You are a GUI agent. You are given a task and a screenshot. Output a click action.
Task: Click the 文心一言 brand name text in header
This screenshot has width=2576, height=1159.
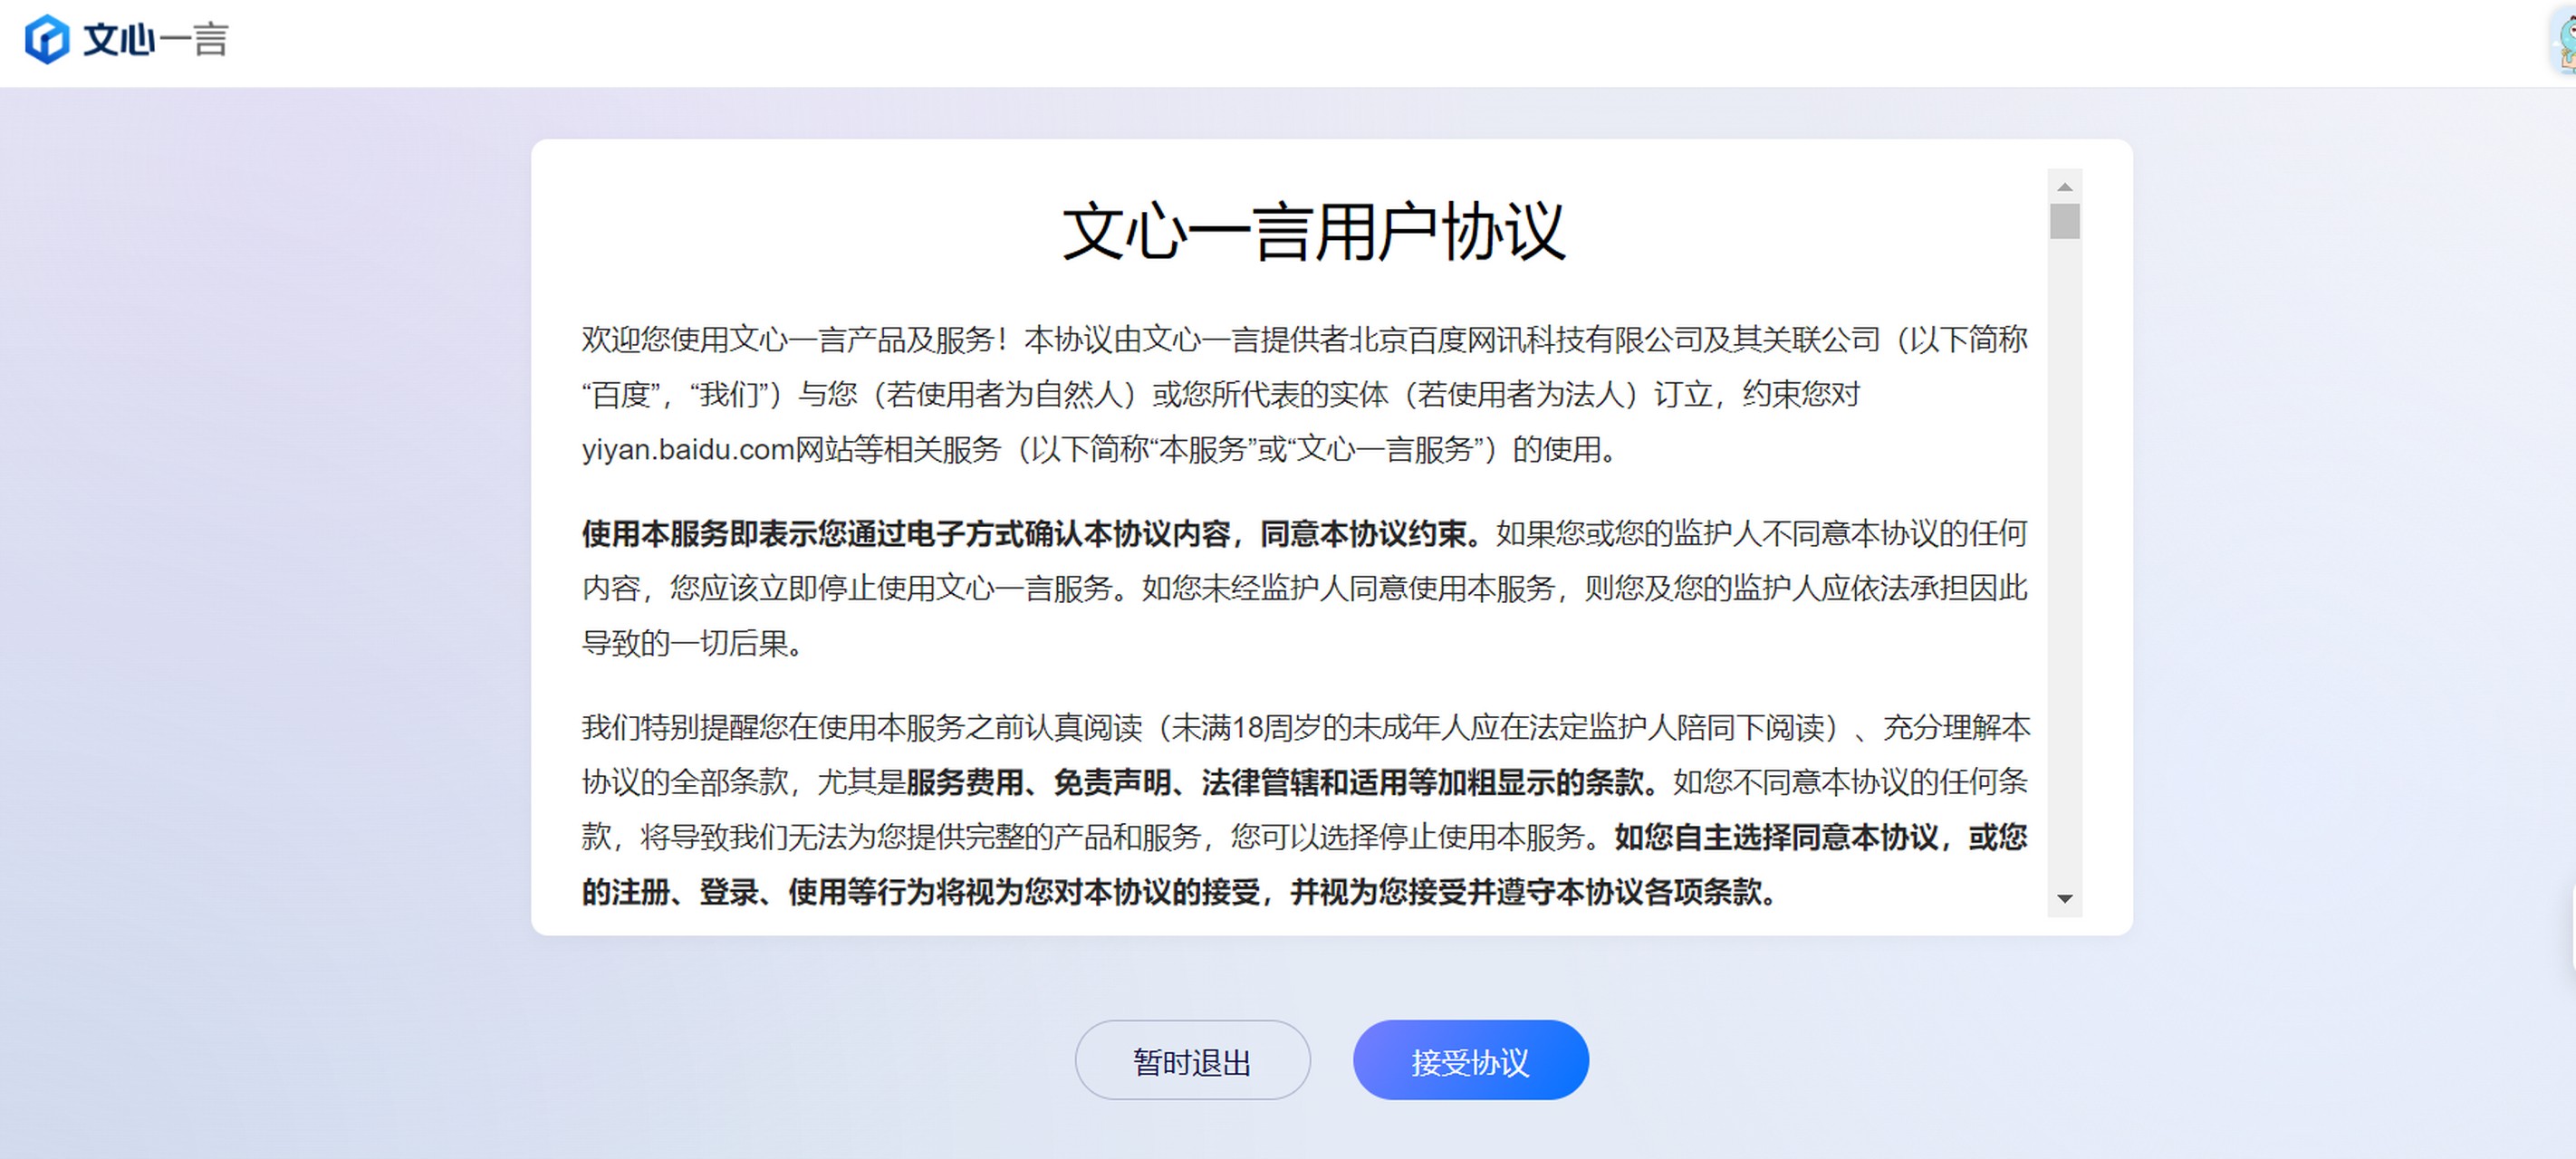click(156, 40)
